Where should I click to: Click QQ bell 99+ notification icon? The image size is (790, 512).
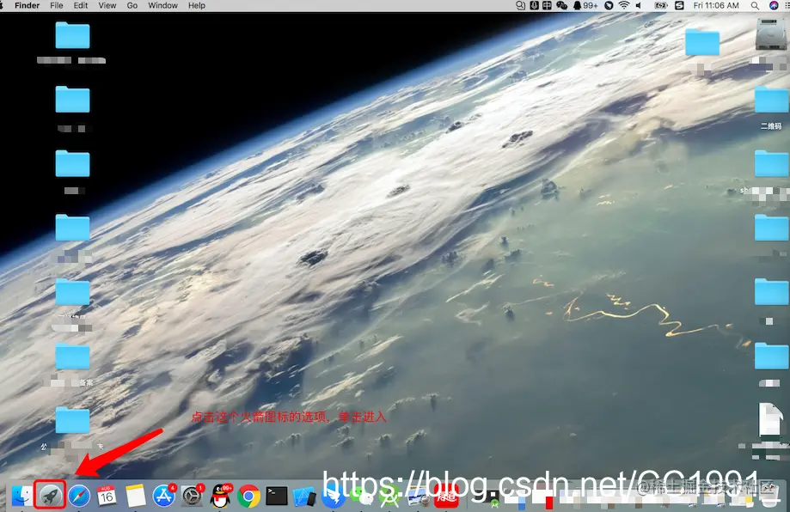586,5
